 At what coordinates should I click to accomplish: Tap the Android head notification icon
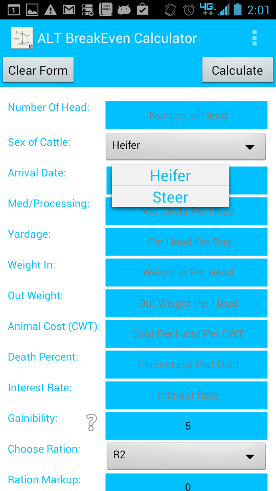124,10
